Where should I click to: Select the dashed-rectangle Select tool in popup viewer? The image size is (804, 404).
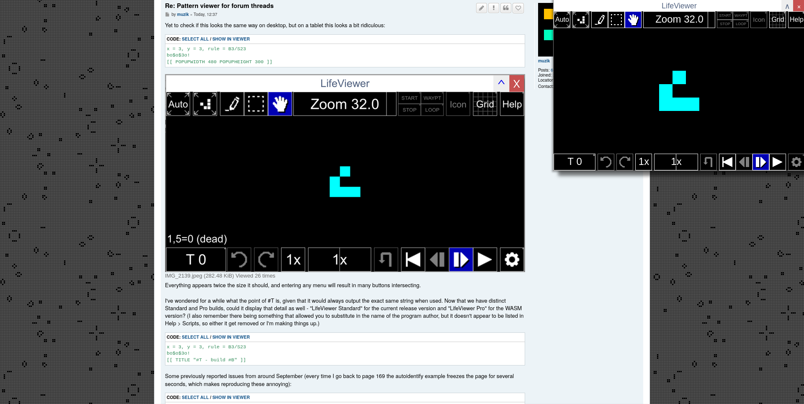[x=616, y=20]
